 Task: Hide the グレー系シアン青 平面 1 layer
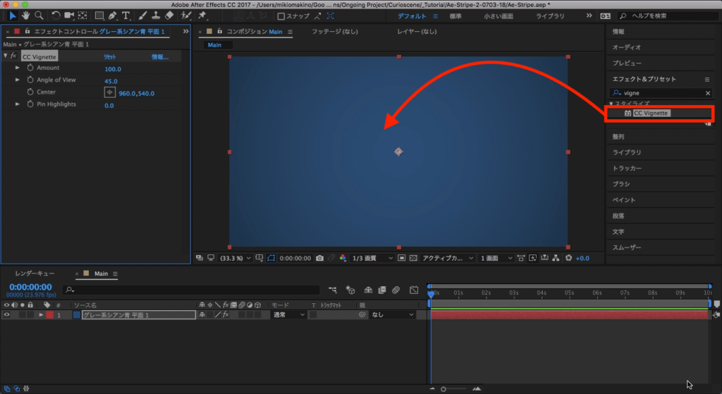[6, 315]
